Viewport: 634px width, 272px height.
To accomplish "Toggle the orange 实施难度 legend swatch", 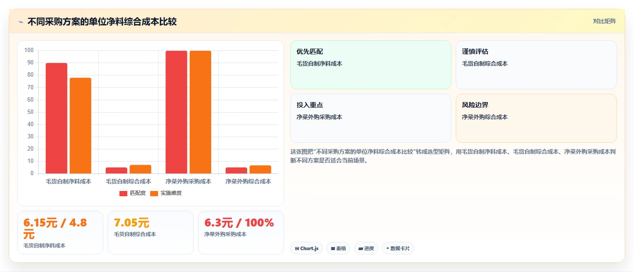I will coord(154,193).
